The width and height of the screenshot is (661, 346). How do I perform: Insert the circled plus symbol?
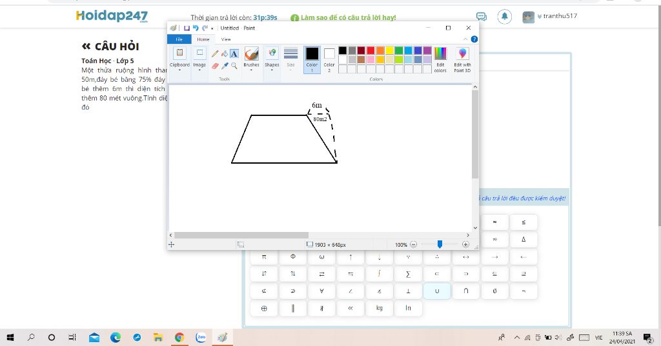tap(264, 308)
